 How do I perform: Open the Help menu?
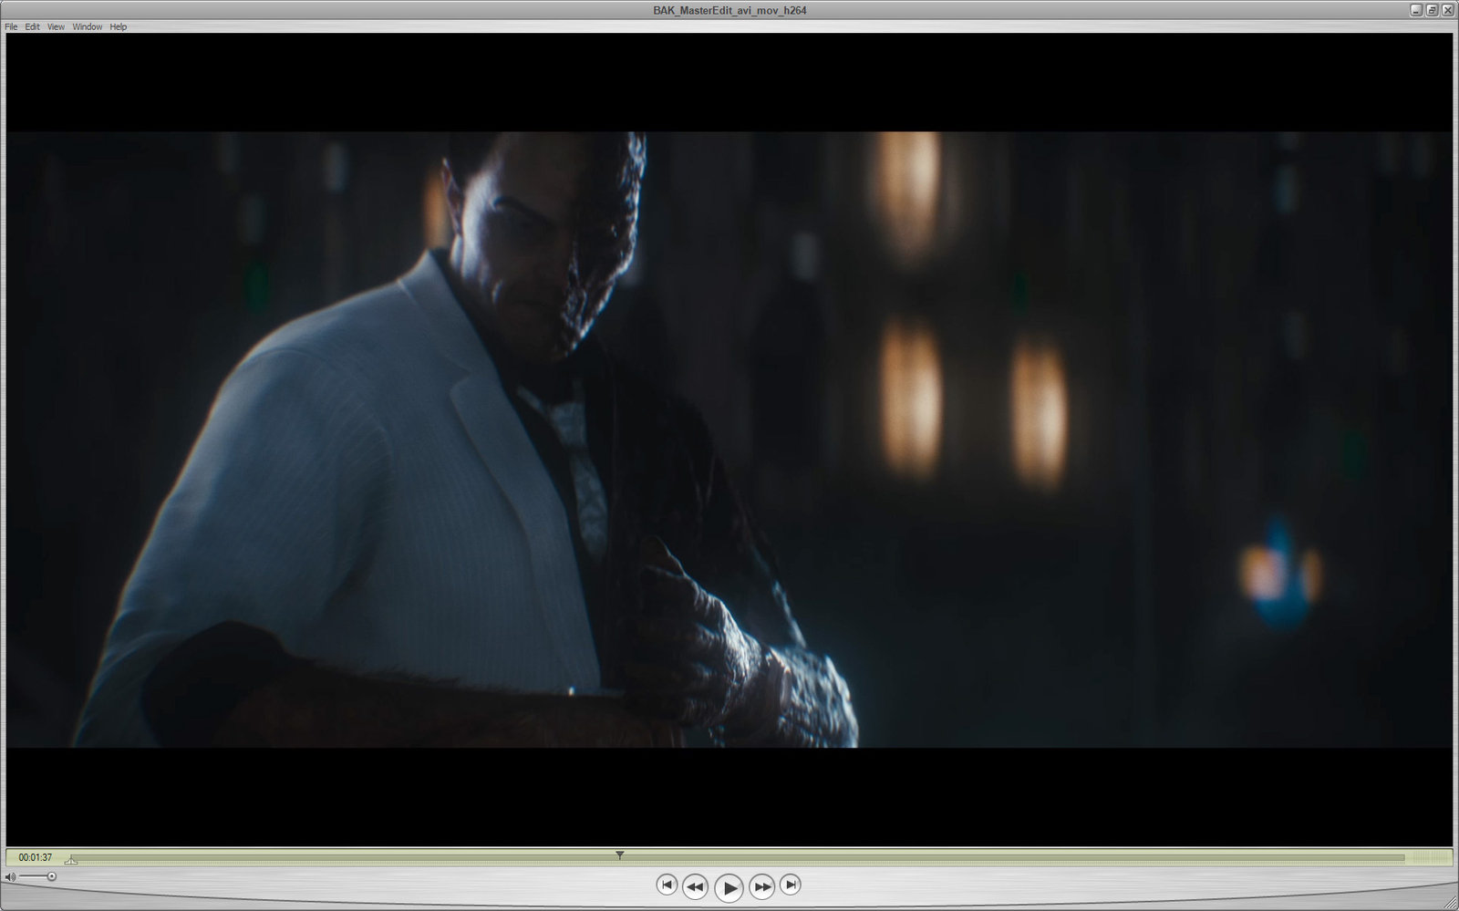pyautogui.click(x=119, y=27)
